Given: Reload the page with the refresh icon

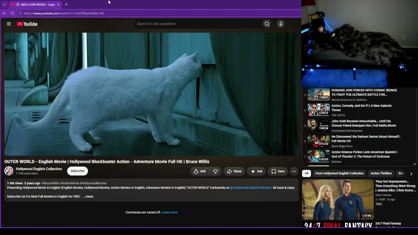Looking at the screenshot, I should tap(12, 13).
